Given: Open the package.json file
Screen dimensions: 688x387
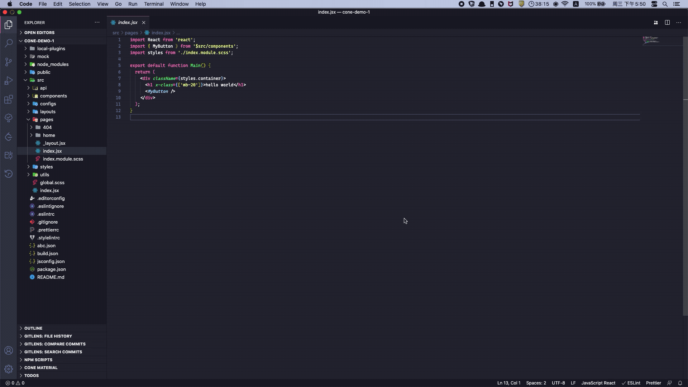Looking at the screenshot, I should pos(51,269).
